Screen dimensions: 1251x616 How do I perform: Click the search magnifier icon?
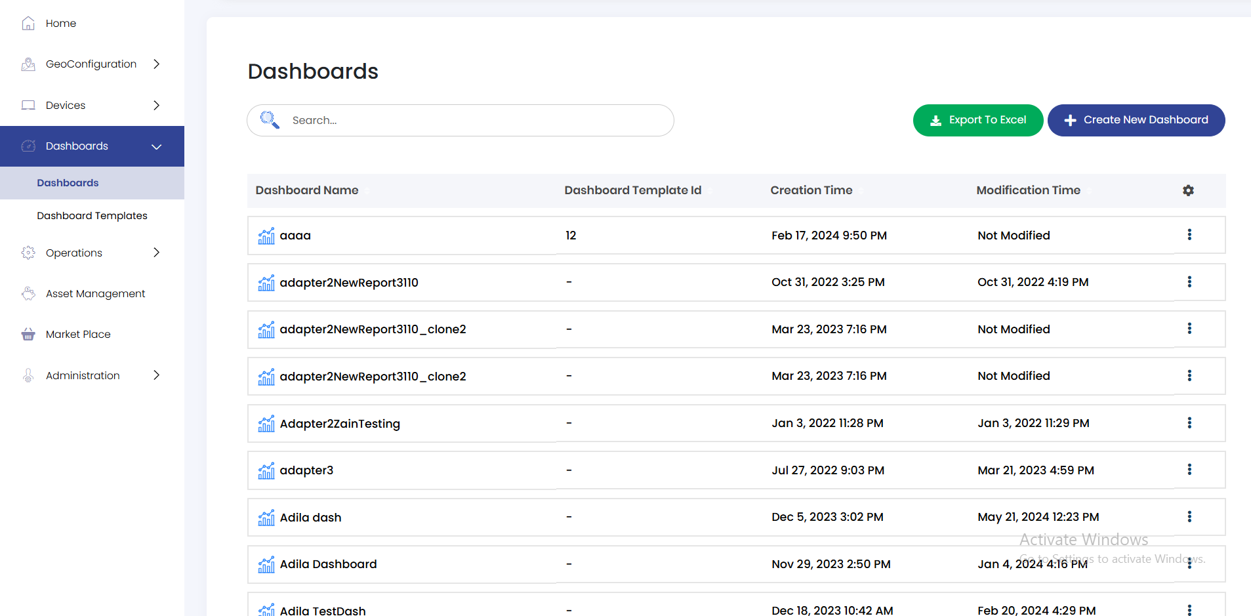click(269, 120)
